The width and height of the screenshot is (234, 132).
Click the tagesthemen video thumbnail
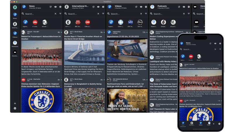(x=127, y=50)
